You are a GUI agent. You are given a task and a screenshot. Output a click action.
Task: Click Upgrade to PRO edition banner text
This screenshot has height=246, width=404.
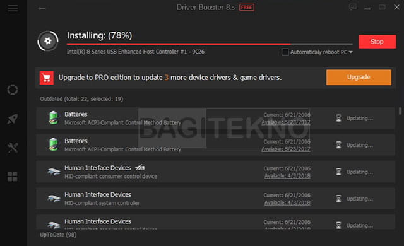point(170,78)
